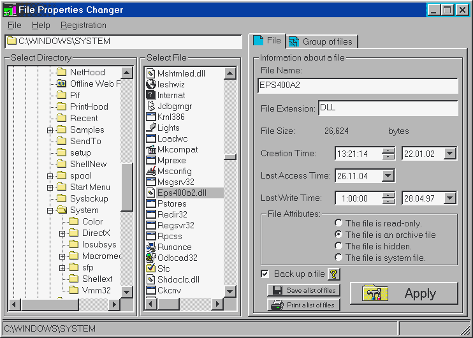Click the Runonce computer icon

(x=150, y=247)
